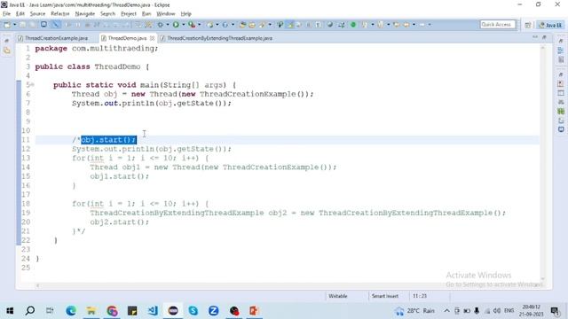Minimize the editor area
The image size is (568, 319).
[535, 37]
